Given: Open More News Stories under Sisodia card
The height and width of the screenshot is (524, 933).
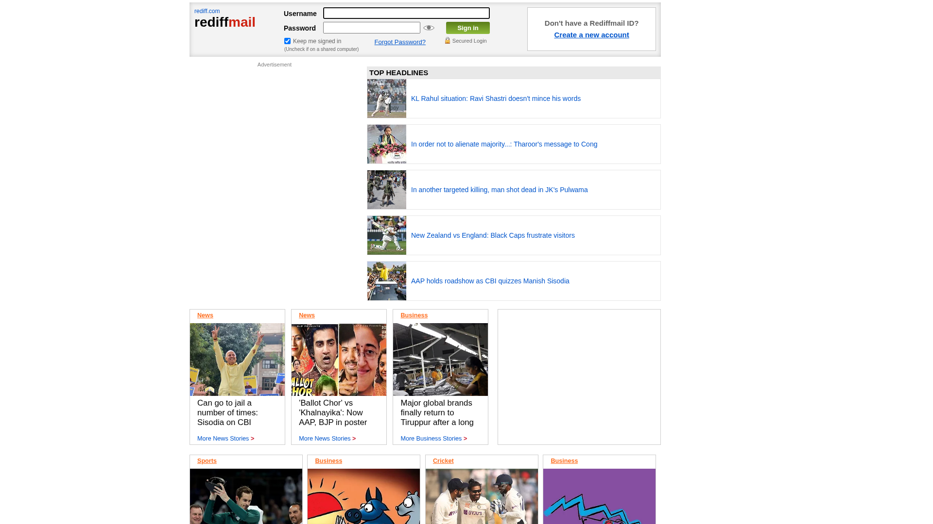Looking at the screenshot, I should (x=225, y=439).
